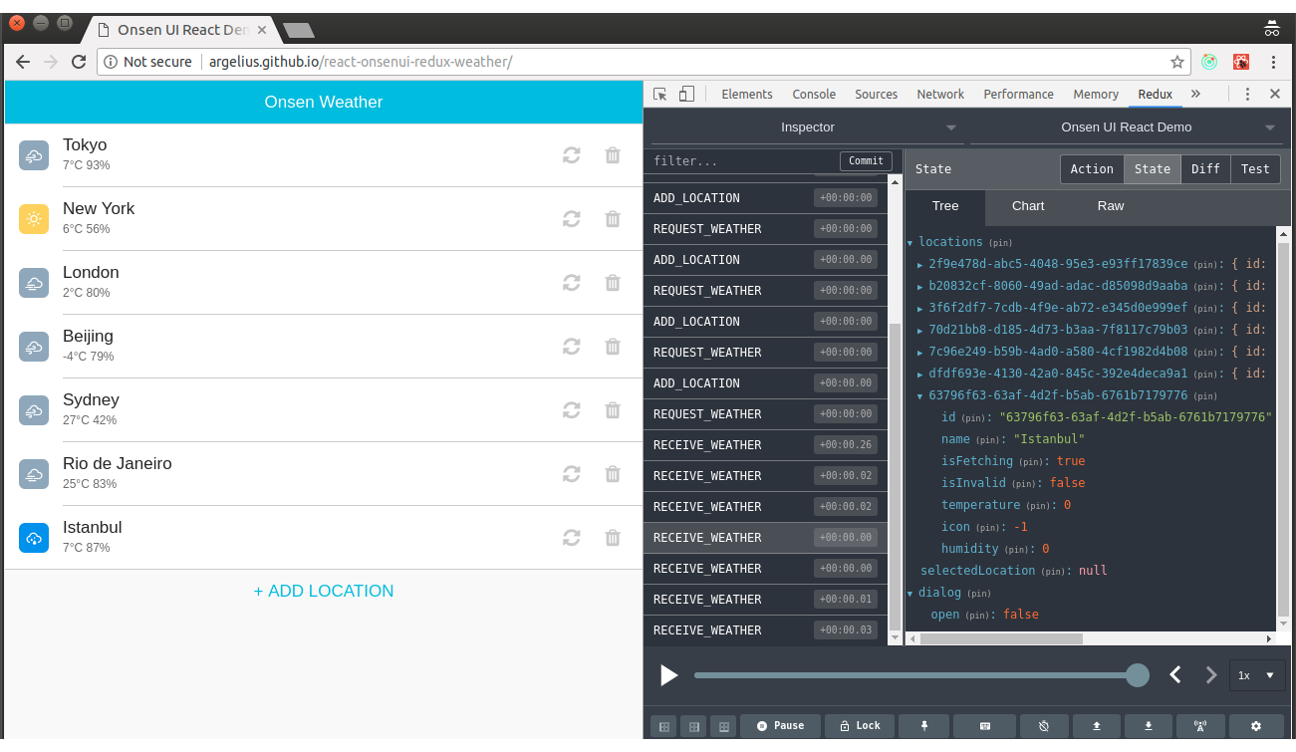Delete the Rio de Janeiro location
The image size is (1296, 752).
(x=613, y=474)
